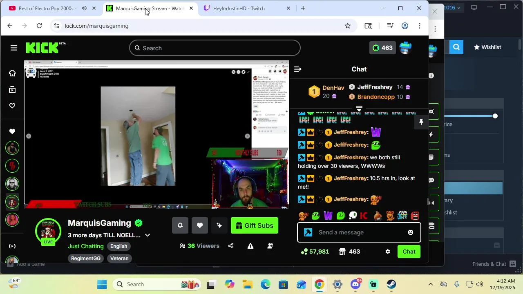The height and width of the screenshot is (294, 523).
Task: View the 57,981 channel points balance
Action: click(315, 252)
